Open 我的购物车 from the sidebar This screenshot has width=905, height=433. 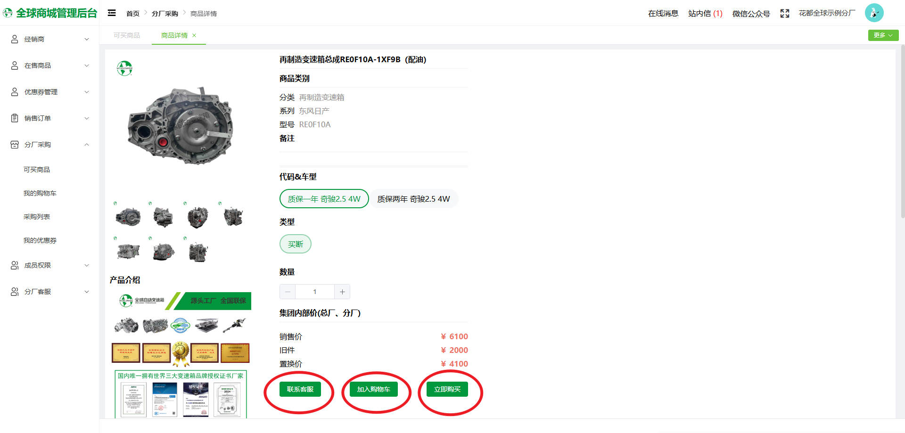40,193
